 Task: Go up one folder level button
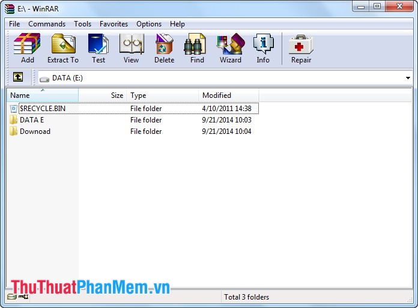pyautogui.click(x=18, y=77)
